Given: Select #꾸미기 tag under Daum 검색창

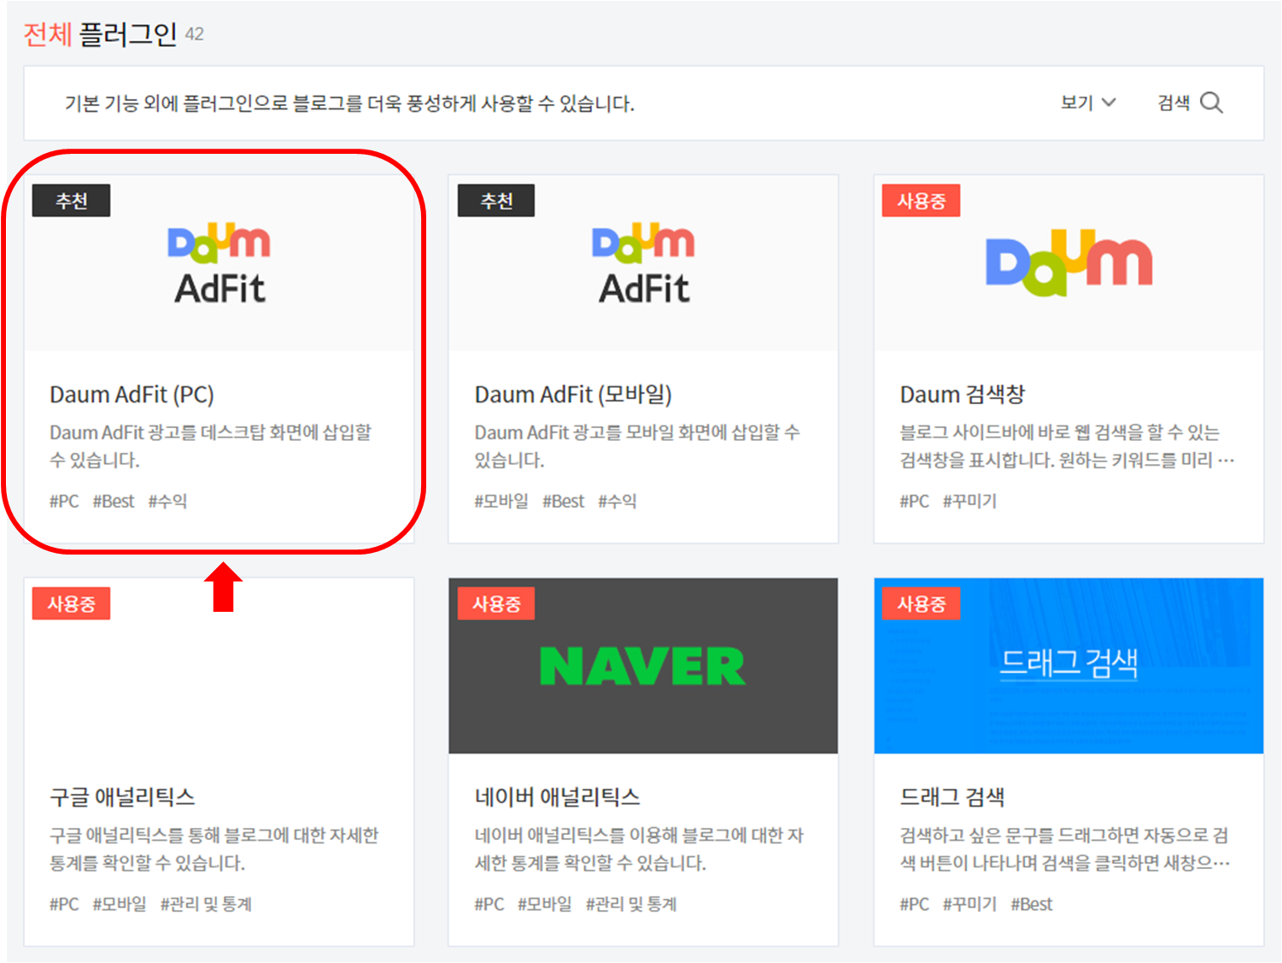Looking at the screenshot, I should pos(969,502).
